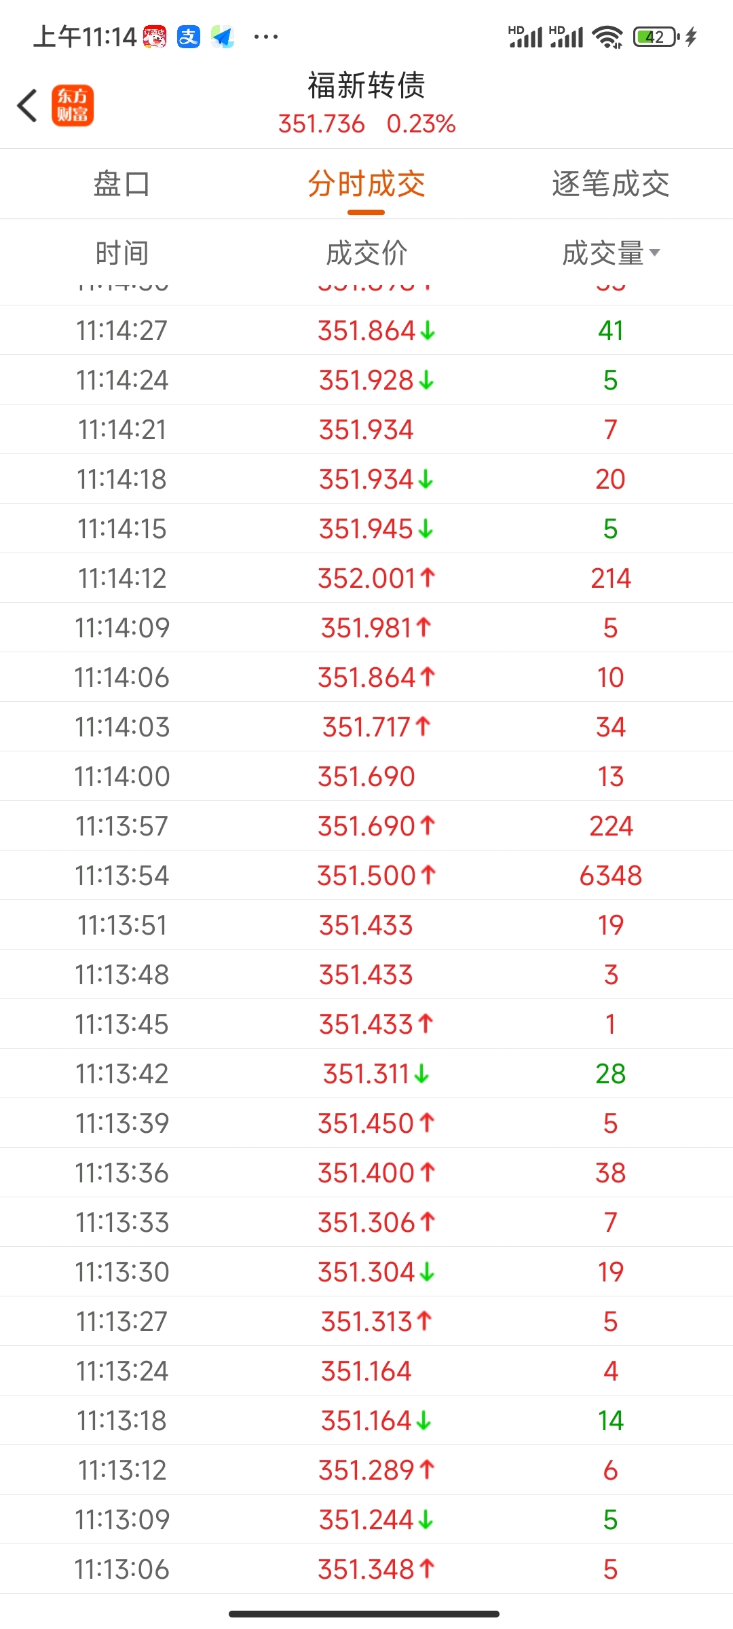Tap the 351.736 price quote
The width and height of the screenshot is (733, 1629).
pyautogui.click(x=322, y=124)
